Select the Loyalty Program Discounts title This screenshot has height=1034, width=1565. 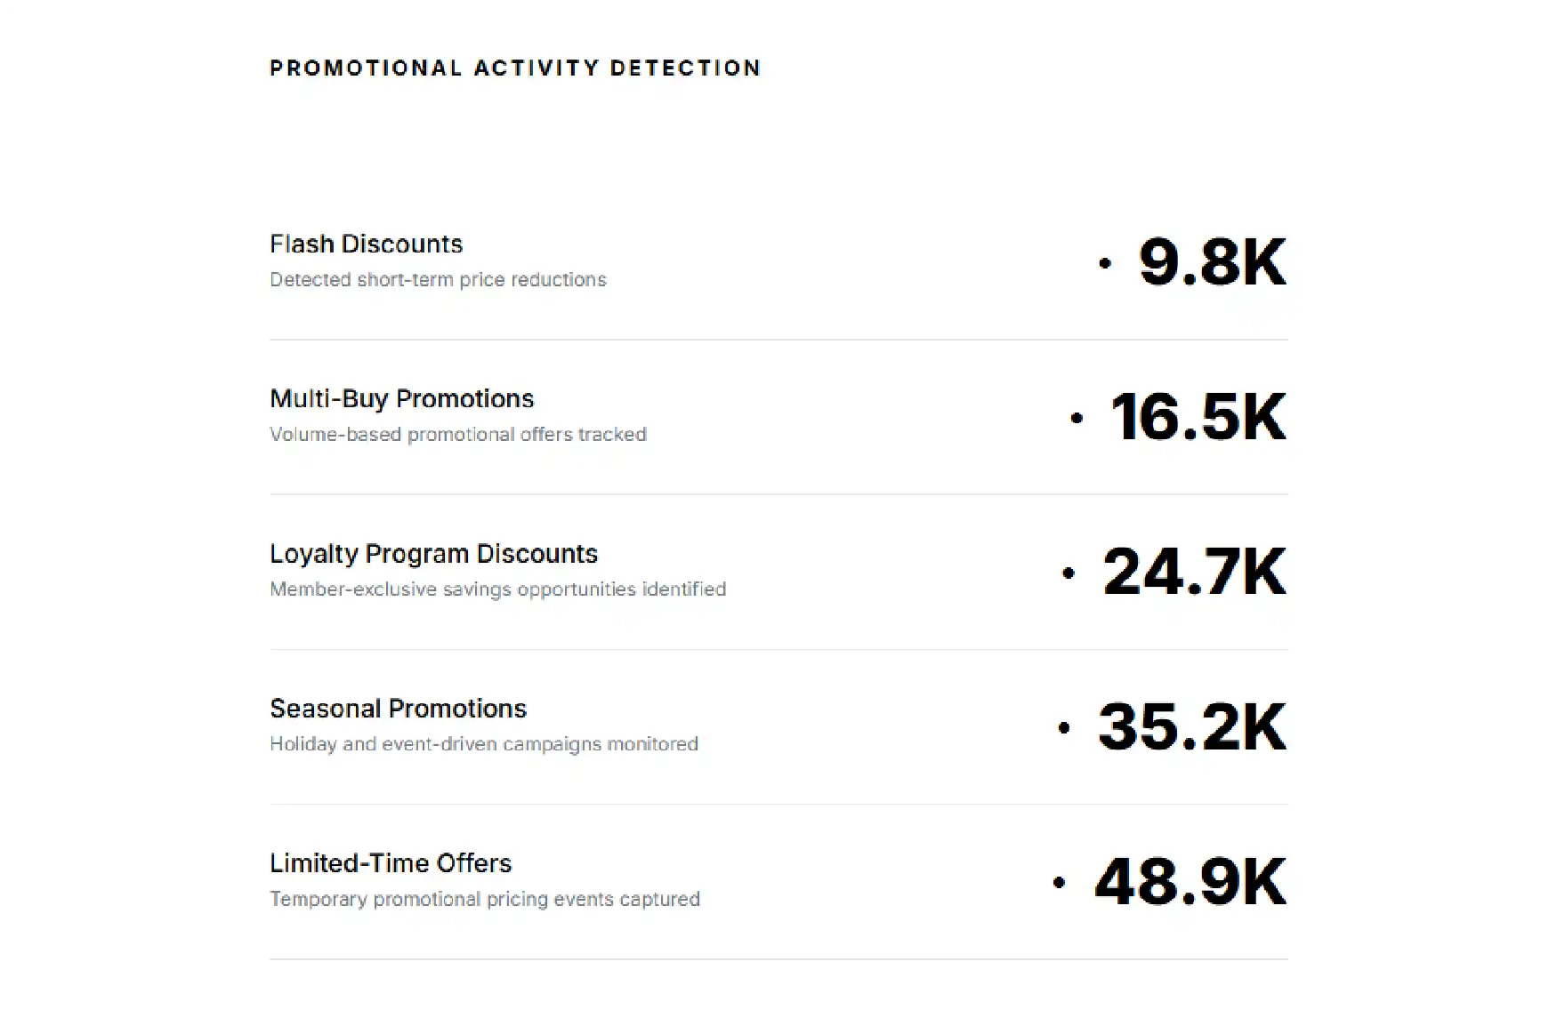coord(434,554)
